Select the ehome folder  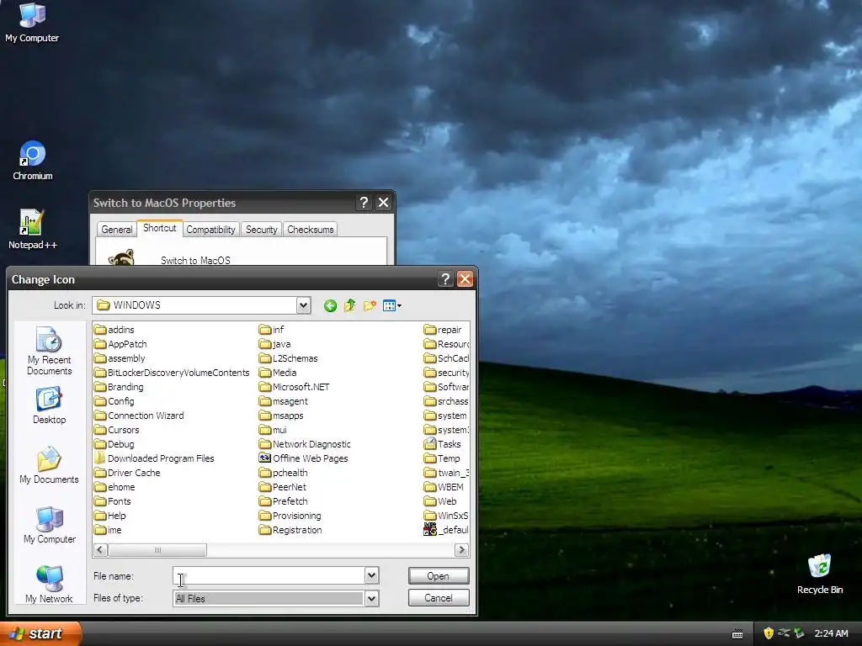[114, 487]
